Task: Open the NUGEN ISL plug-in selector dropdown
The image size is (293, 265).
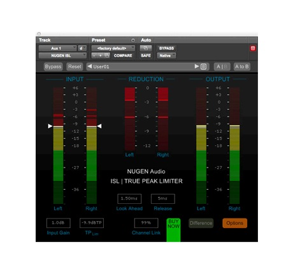Action: [62, 55]
